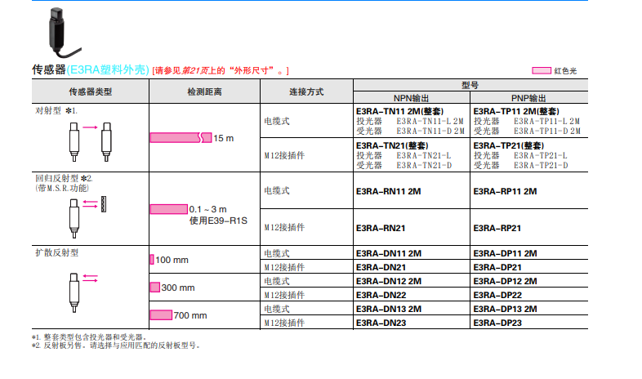642x379 pixels.
Task: Select model 'E3RA-TP21(整套)'
Action: pyautogui.click(x=509, y=145)
